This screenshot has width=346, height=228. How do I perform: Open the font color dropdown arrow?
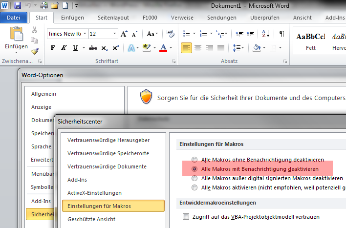point(171,48)
